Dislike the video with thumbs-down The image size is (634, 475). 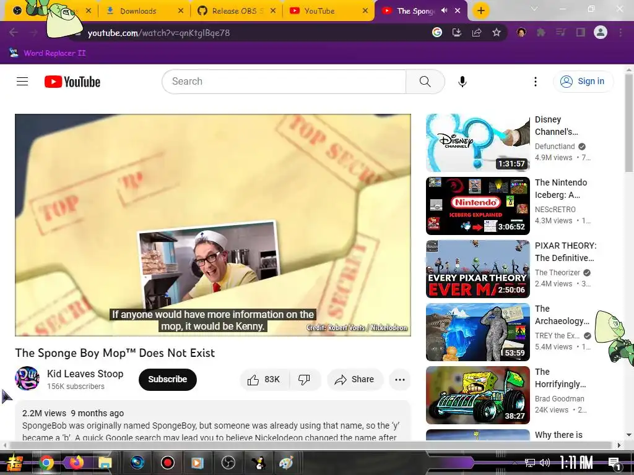pyautogui.click(x=305, y=379)
